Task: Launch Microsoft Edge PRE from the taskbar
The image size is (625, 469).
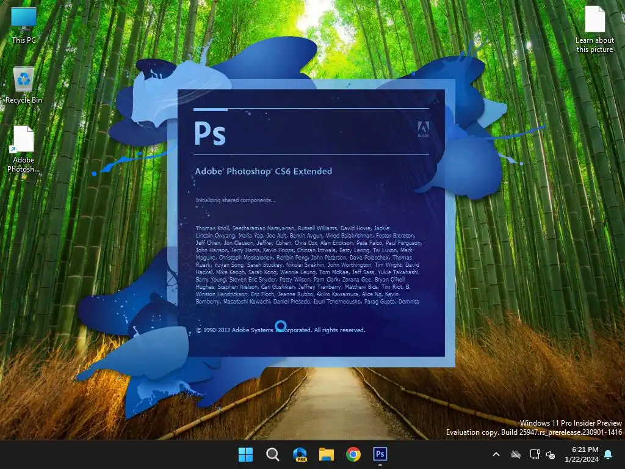Action: pos(300,454)
